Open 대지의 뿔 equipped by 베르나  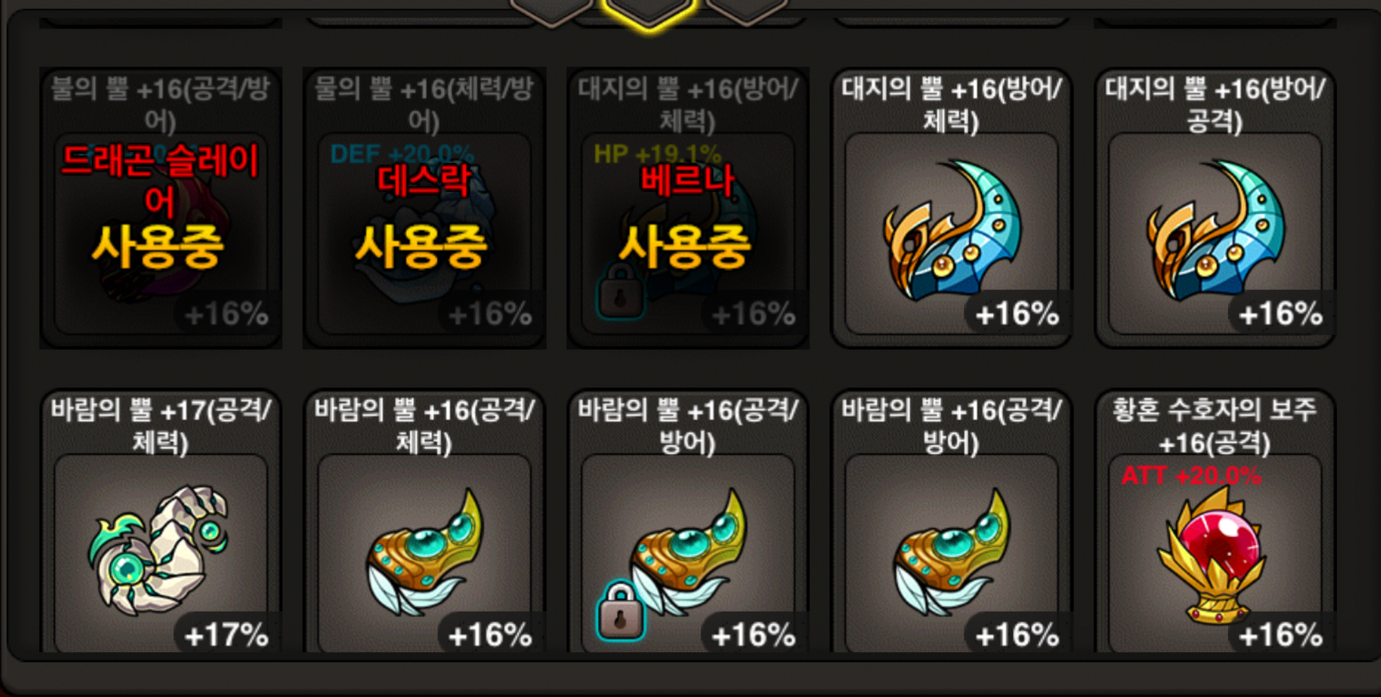[688, 208]
